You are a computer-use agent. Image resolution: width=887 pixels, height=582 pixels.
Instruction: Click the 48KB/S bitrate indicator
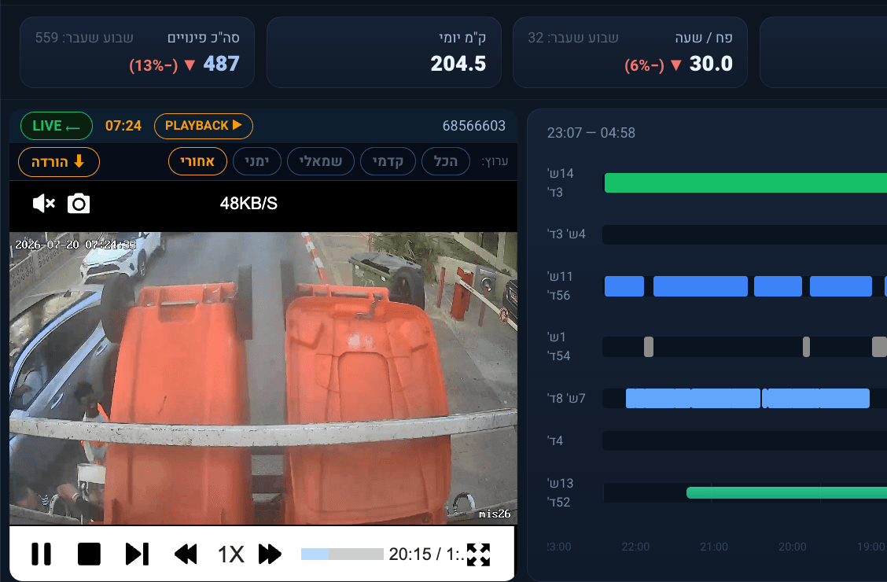249,204
